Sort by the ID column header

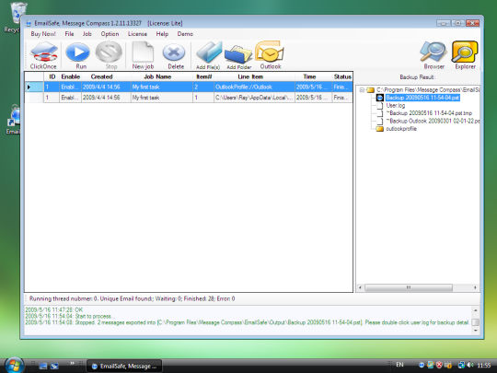52,76
